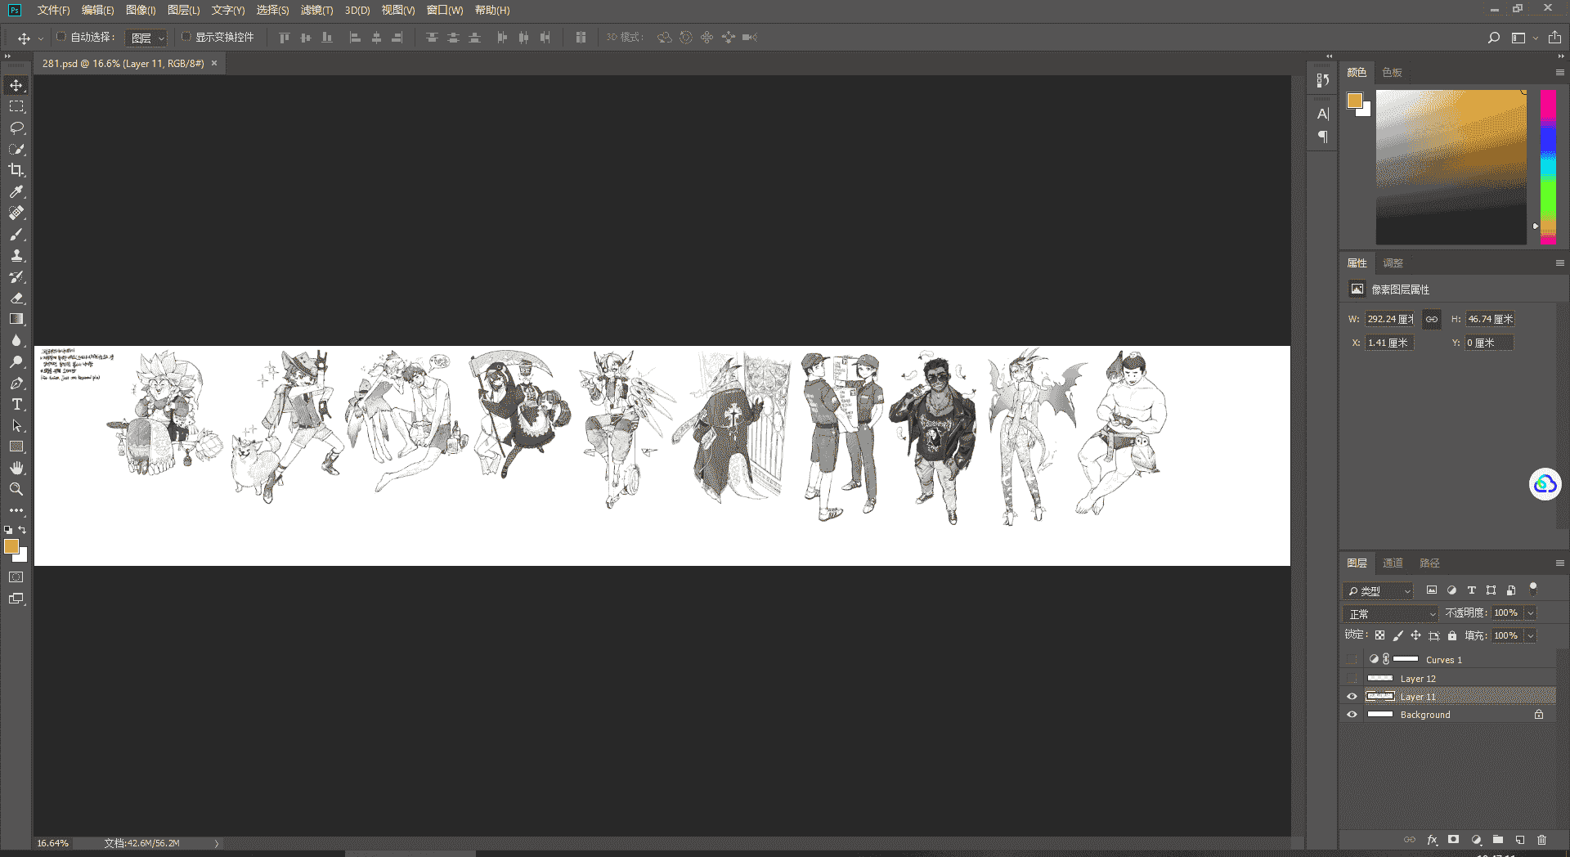The image size is (1570, 857).
Task: Create a new layer from panel footer
Action: click(1520, 840)
